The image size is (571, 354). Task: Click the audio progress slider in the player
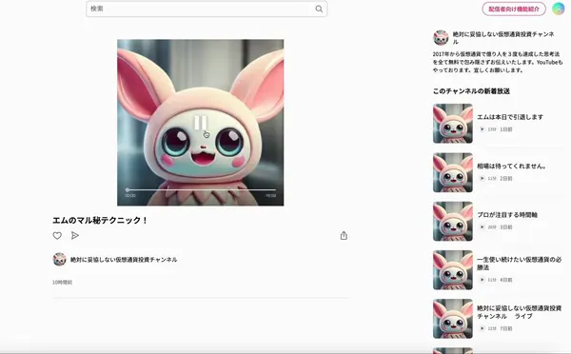click(x=200, y=189)
